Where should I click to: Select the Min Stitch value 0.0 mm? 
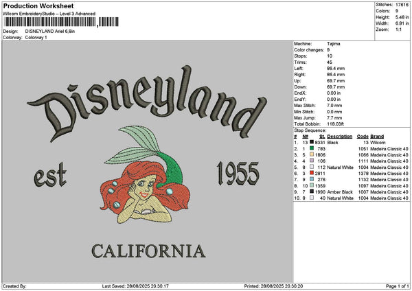pos(334,112)
